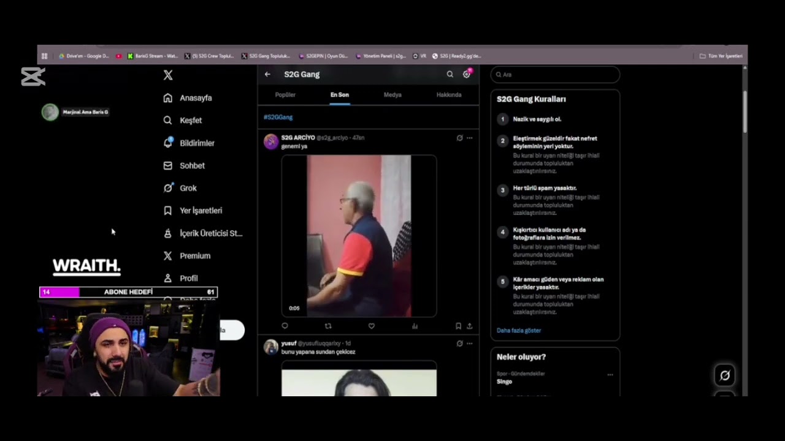785x441 pixels.
Task: Go back using the S2G Gang arrow
Action: pyautogui.click(x=267, y=74)
